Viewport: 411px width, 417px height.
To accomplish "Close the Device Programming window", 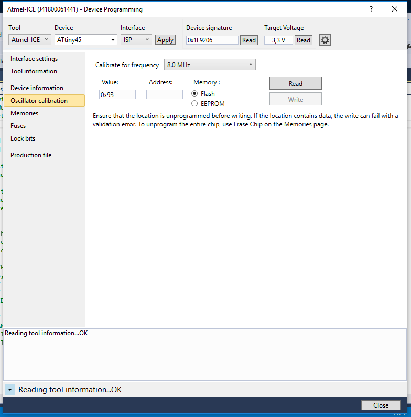I will (x=395, y=9).
